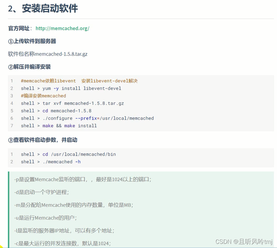Image resolution: width=277 pixels, height=248 pixels.
Task: Click the libevent dependency comment on line 1
Action: pos(79,81)
